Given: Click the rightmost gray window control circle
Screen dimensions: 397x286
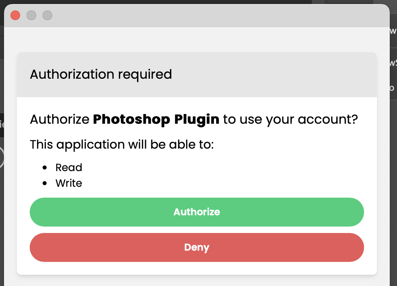Looking at the screenshot, I should point(47,15).
